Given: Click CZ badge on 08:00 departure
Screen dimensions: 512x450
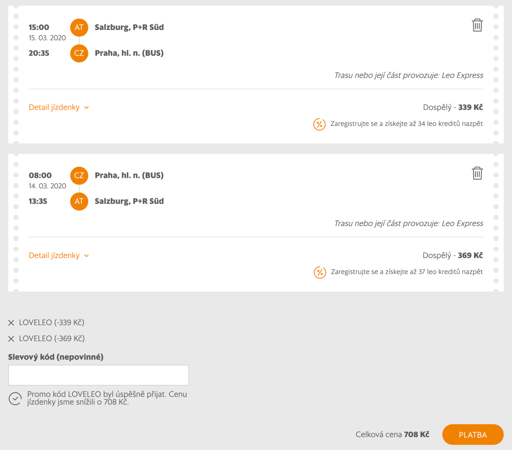Looking at the screenshot, I should click(79, 175).
